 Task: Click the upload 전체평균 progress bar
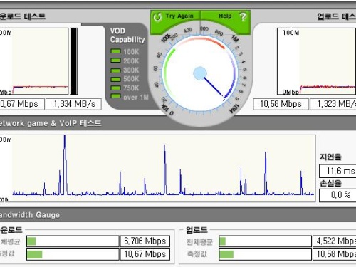(x=265, y=241)
